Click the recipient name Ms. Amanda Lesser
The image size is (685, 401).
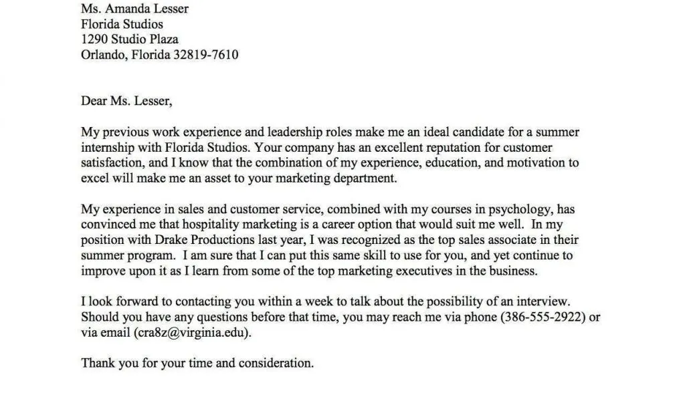[134, 9]
